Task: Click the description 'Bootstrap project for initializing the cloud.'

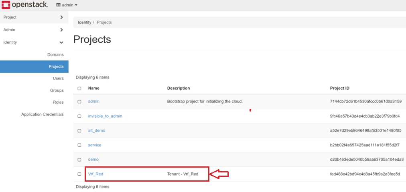Action: 205,102
